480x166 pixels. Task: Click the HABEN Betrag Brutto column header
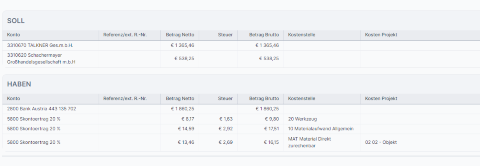pyautogui.click(x=264, y=99)
